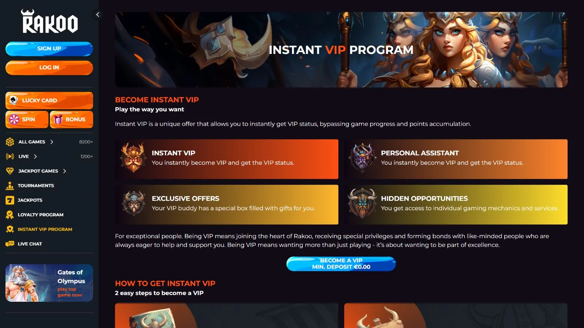Click the Loyalty Program ribbon icon

coord(10,215)
